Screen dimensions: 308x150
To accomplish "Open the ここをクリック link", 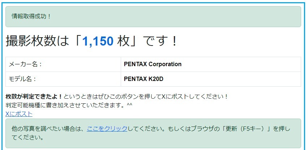I will pyautogui.click(x=107, y=129).
